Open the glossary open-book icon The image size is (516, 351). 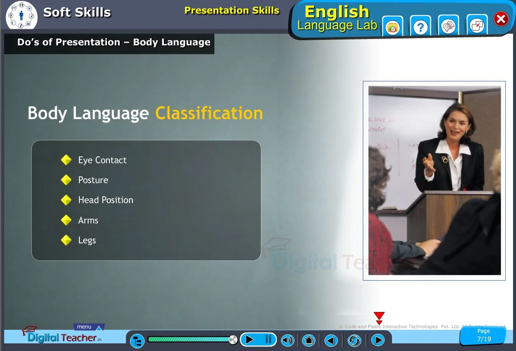click(x=449, y=27)
